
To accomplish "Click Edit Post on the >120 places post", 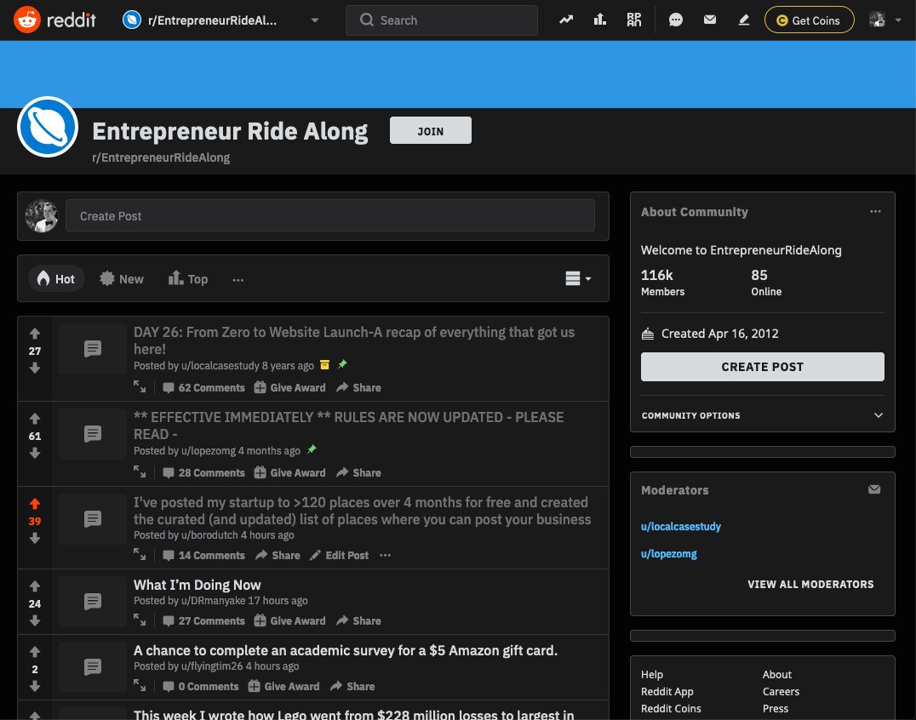I will point(339,556).
